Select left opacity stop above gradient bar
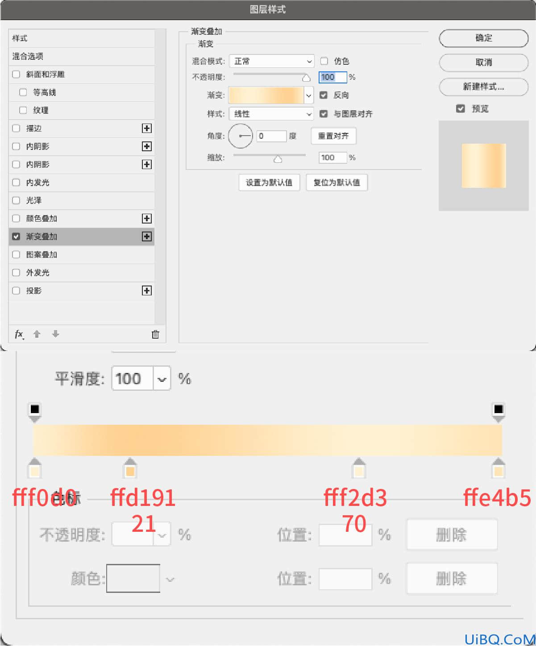This screenshot has height=646, width=536. coord(35,412)
